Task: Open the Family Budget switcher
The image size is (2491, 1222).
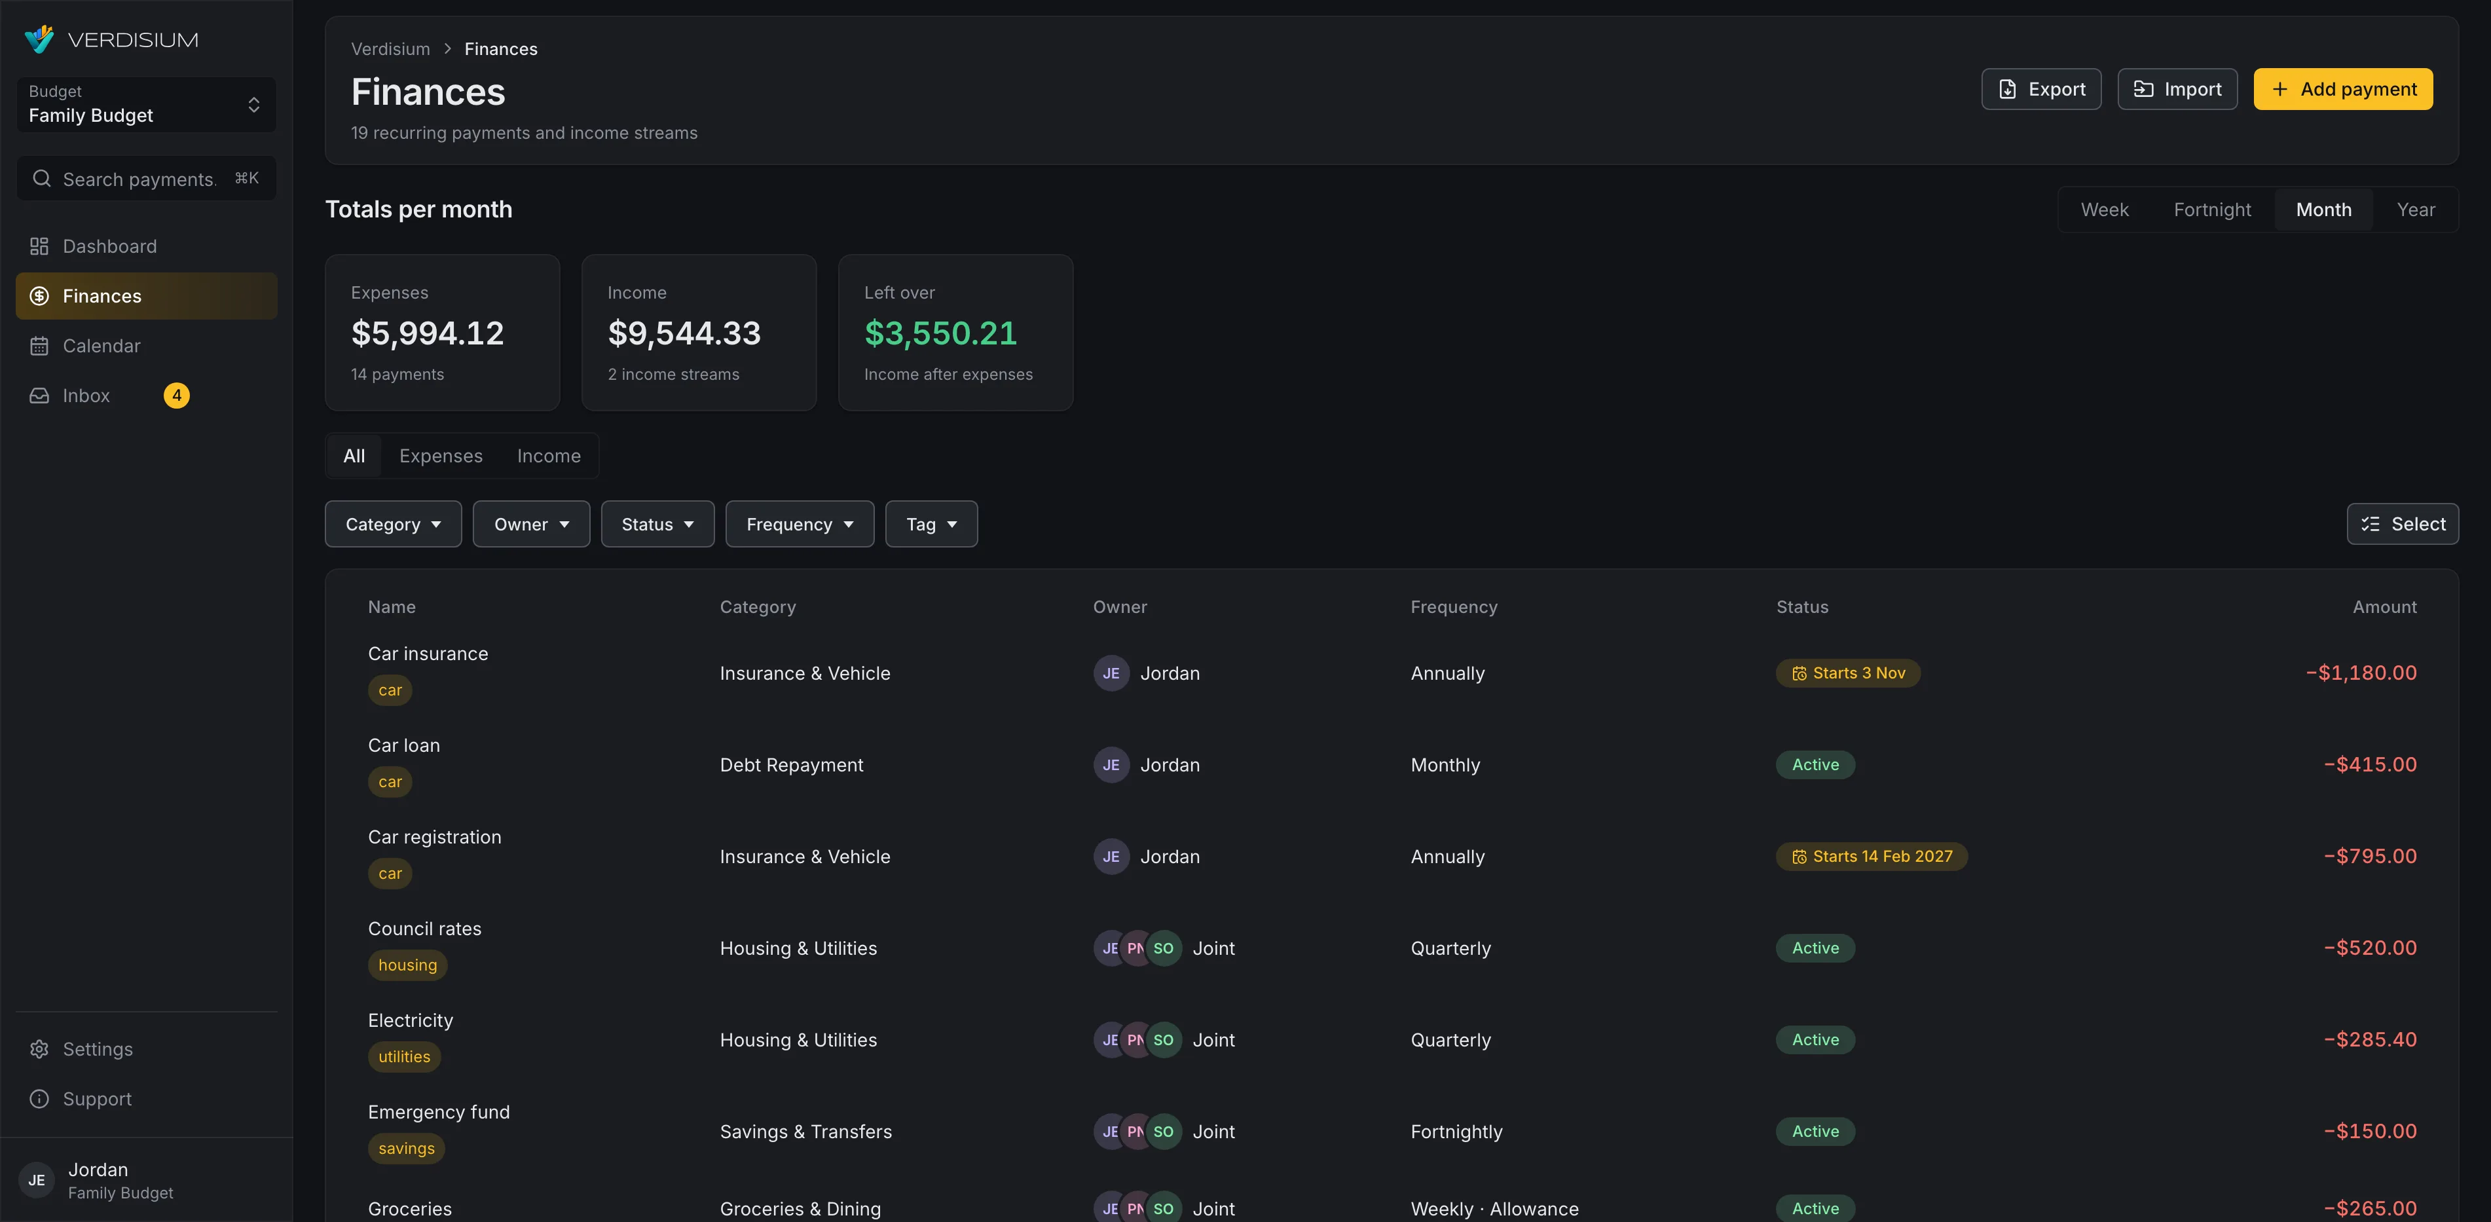Action: point(146,104)
